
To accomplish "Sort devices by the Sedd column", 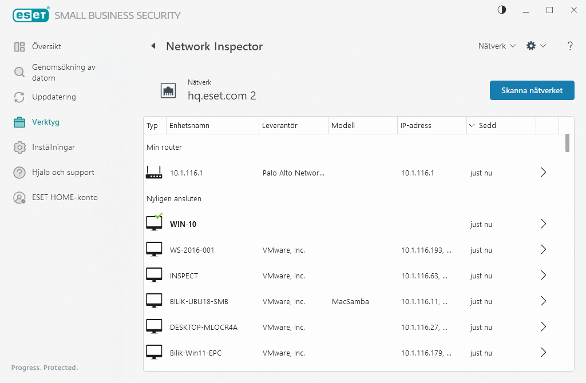I will coord(488,125).
